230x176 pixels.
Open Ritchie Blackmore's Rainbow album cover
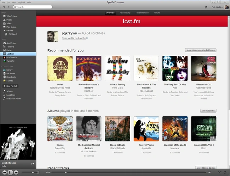coord(89,68)
